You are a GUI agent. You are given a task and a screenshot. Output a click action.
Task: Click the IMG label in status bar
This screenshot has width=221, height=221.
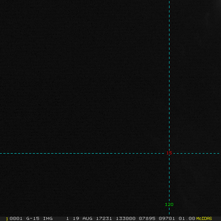(48, 218)
